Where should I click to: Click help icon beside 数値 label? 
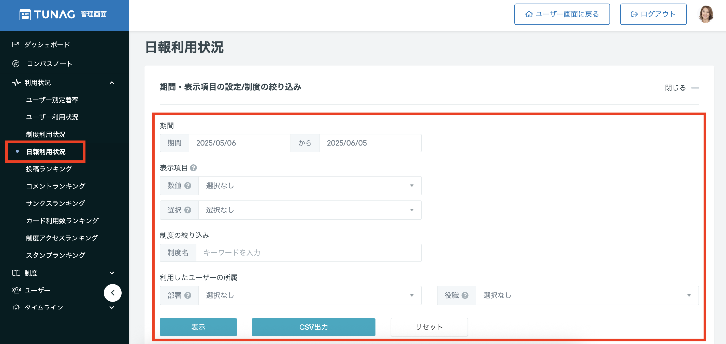pos(188,185)
